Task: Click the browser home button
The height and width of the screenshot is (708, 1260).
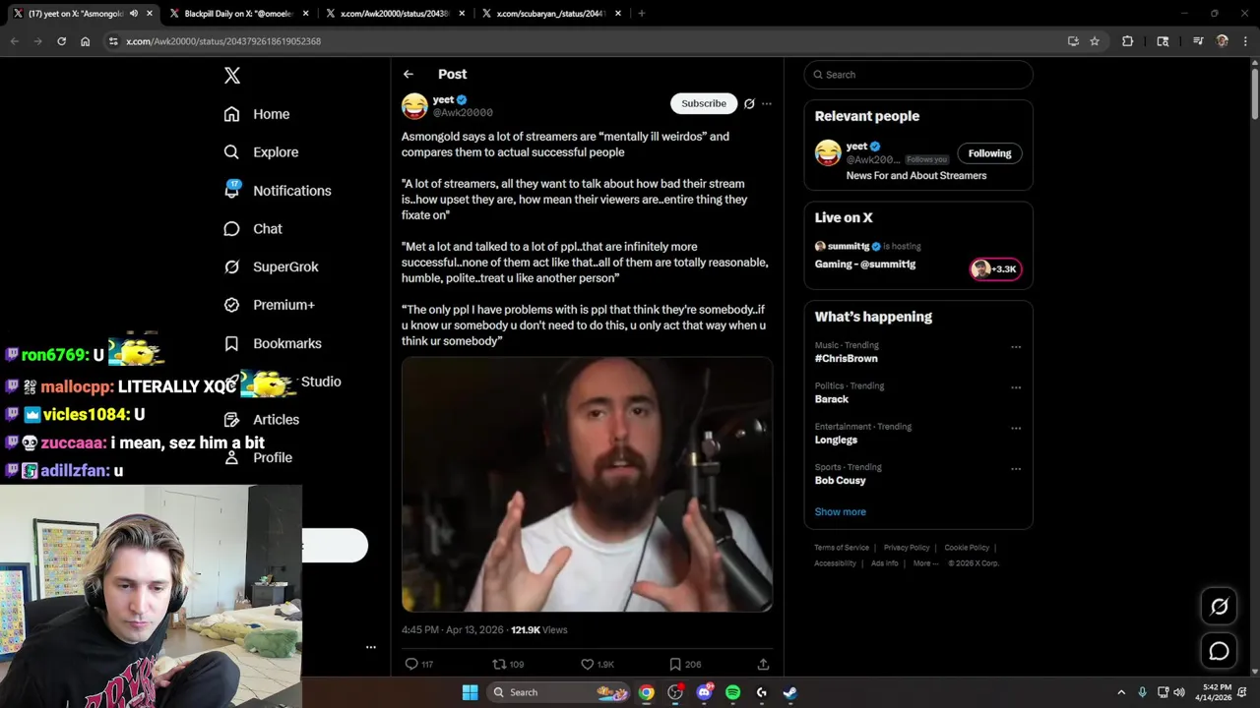Action: point(85,41)
